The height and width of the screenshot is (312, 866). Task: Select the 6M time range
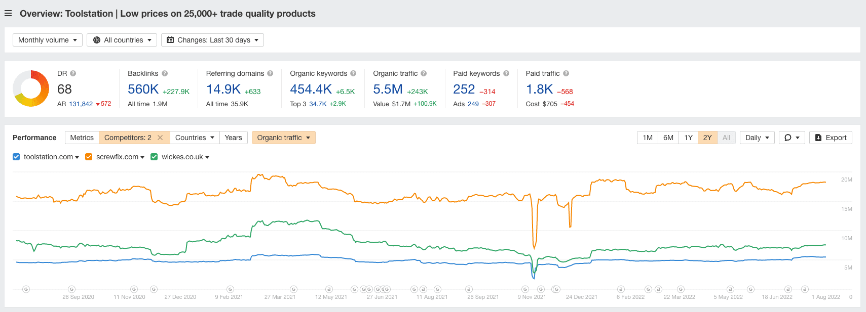click(668, 138)
